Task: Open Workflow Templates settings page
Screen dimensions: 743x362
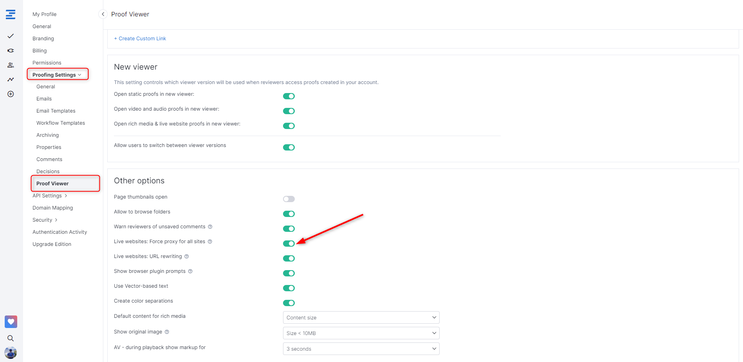Action: click(x=61, y=123)
